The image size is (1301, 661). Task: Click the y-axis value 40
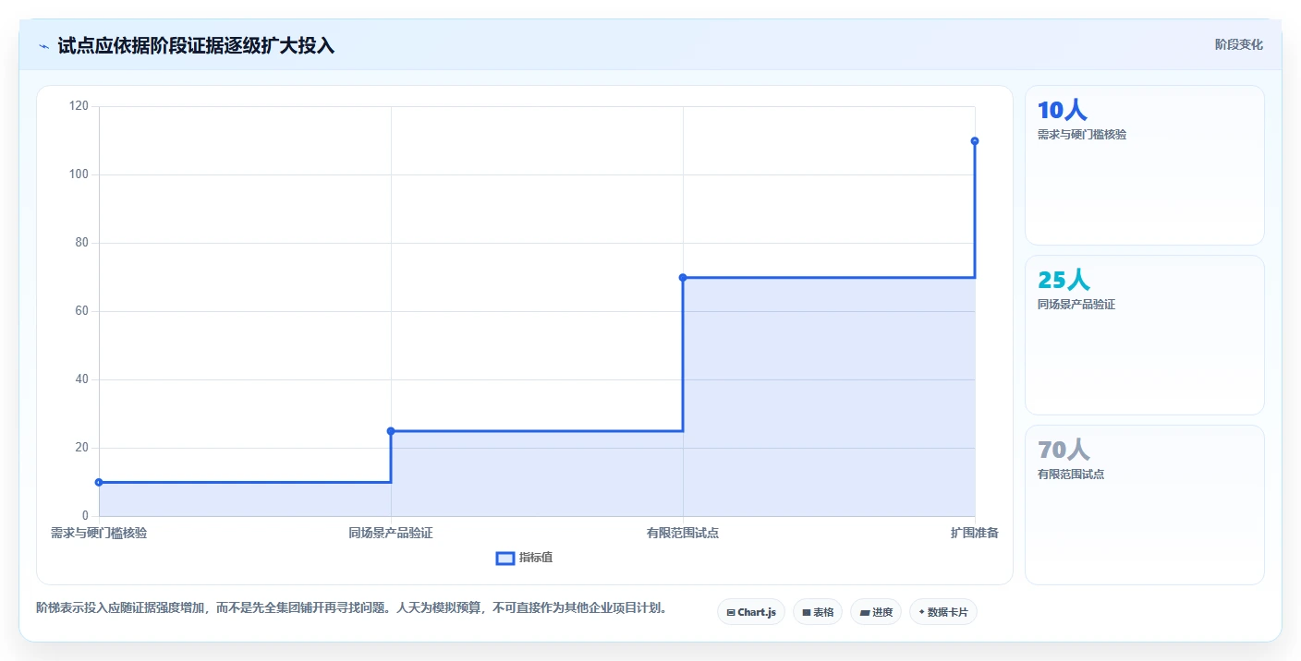tap(82, 379)
